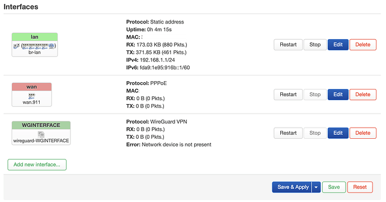Click the wireguard-WGINTERFACE tunnel icon
This screenshot has height=202, width=386.
41,134
